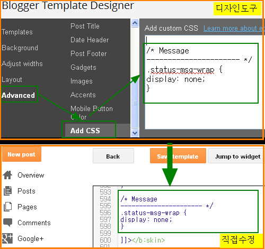Click the Overview home icon
The image size is (265, 249).
[x=7, y=175]
